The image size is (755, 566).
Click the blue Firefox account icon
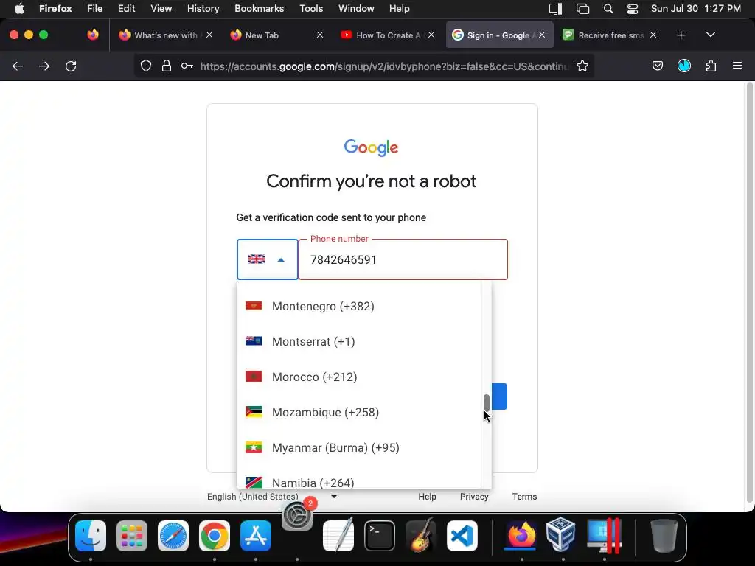[x=684, y=66]
